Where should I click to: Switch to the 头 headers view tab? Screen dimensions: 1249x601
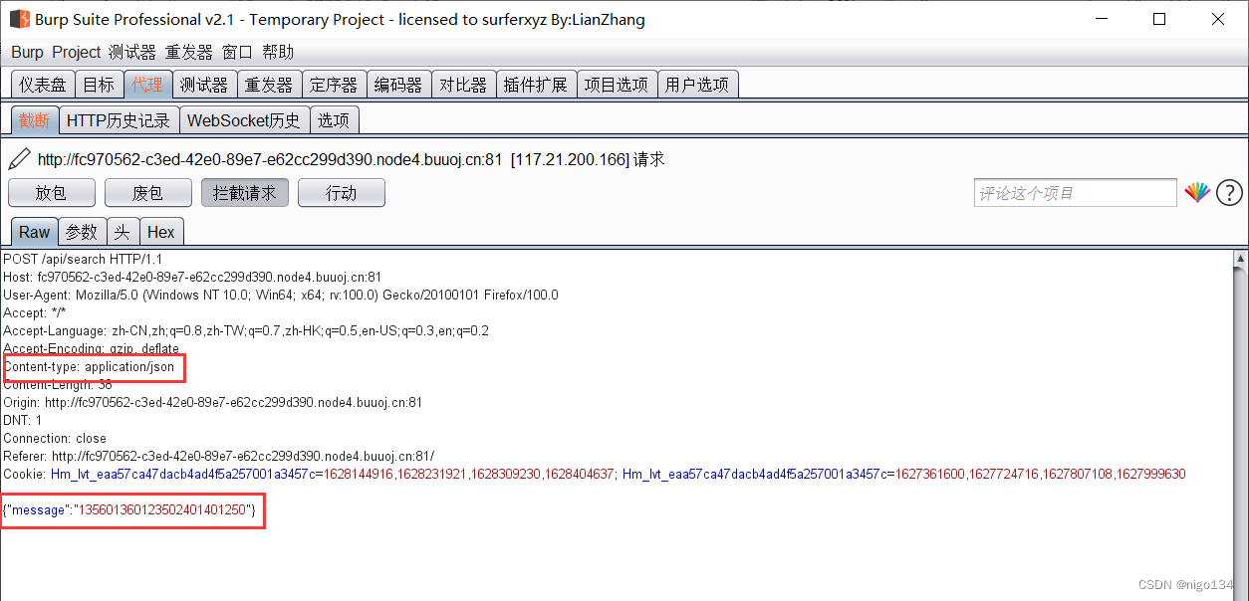[x=122, y=232]
